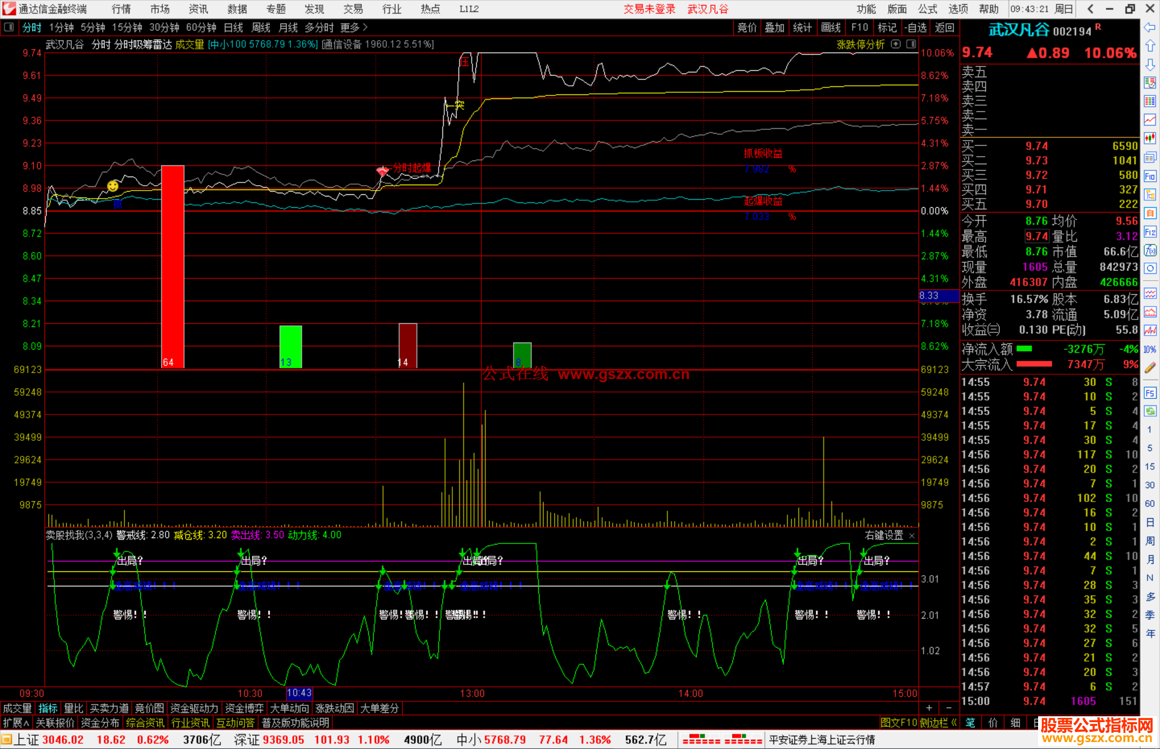Toggle the side panel icon near 涨跌停分析
This screenshot has width=1160, height=749.
click(911, 44)
